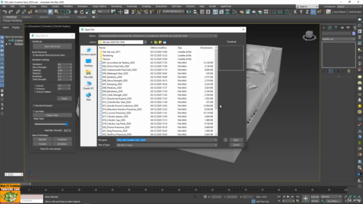363x204 pixels.
Task: Open the Workspaces Default dropdown
Action: tap(349, 6)
